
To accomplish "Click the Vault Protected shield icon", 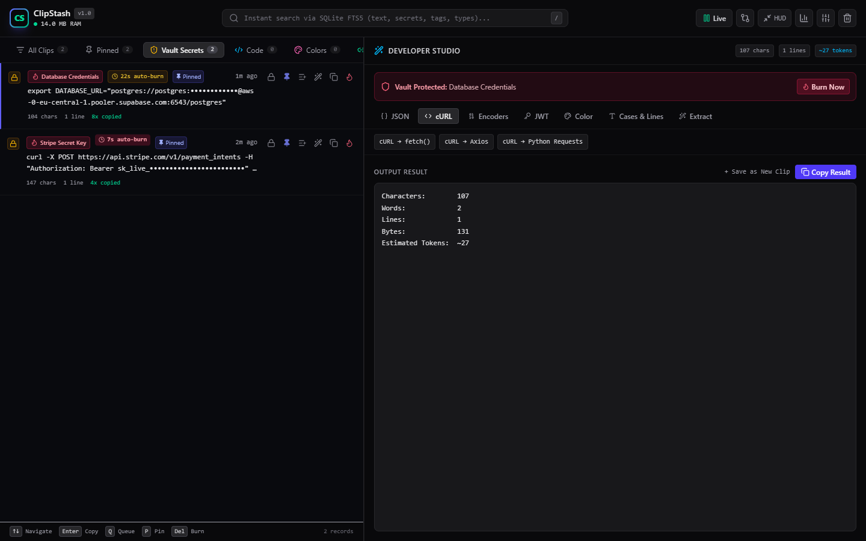I will (385, 87).
